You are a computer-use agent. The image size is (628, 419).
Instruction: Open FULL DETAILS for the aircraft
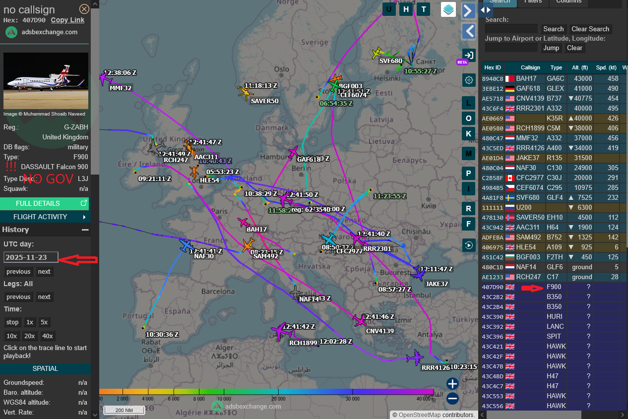click(45, 203)
